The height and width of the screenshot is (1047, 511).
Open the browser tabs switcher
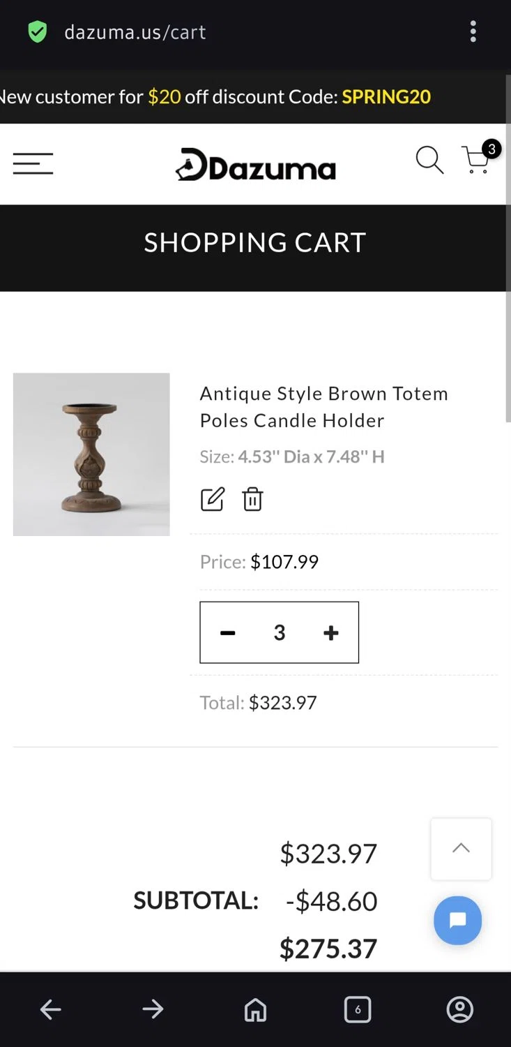click(358, 1009)
